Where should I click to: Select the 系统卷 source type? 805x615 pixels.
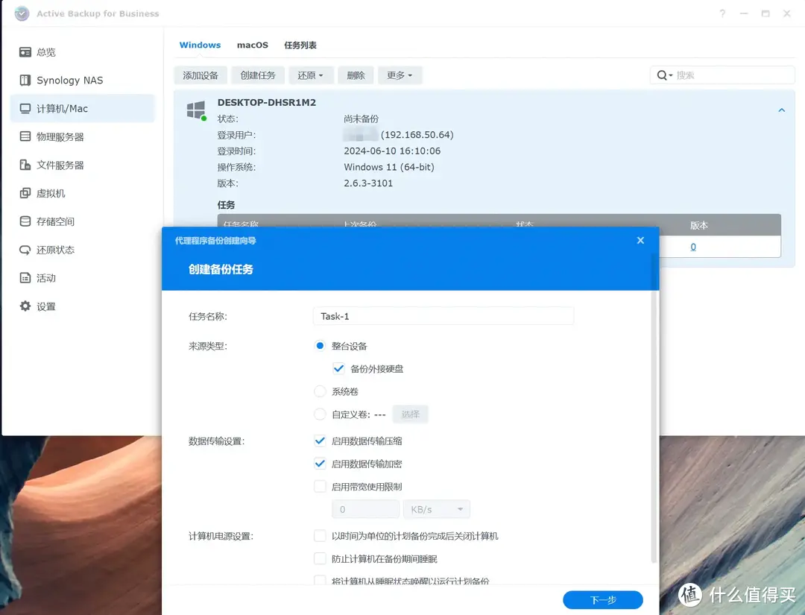(x=320, y=391)
